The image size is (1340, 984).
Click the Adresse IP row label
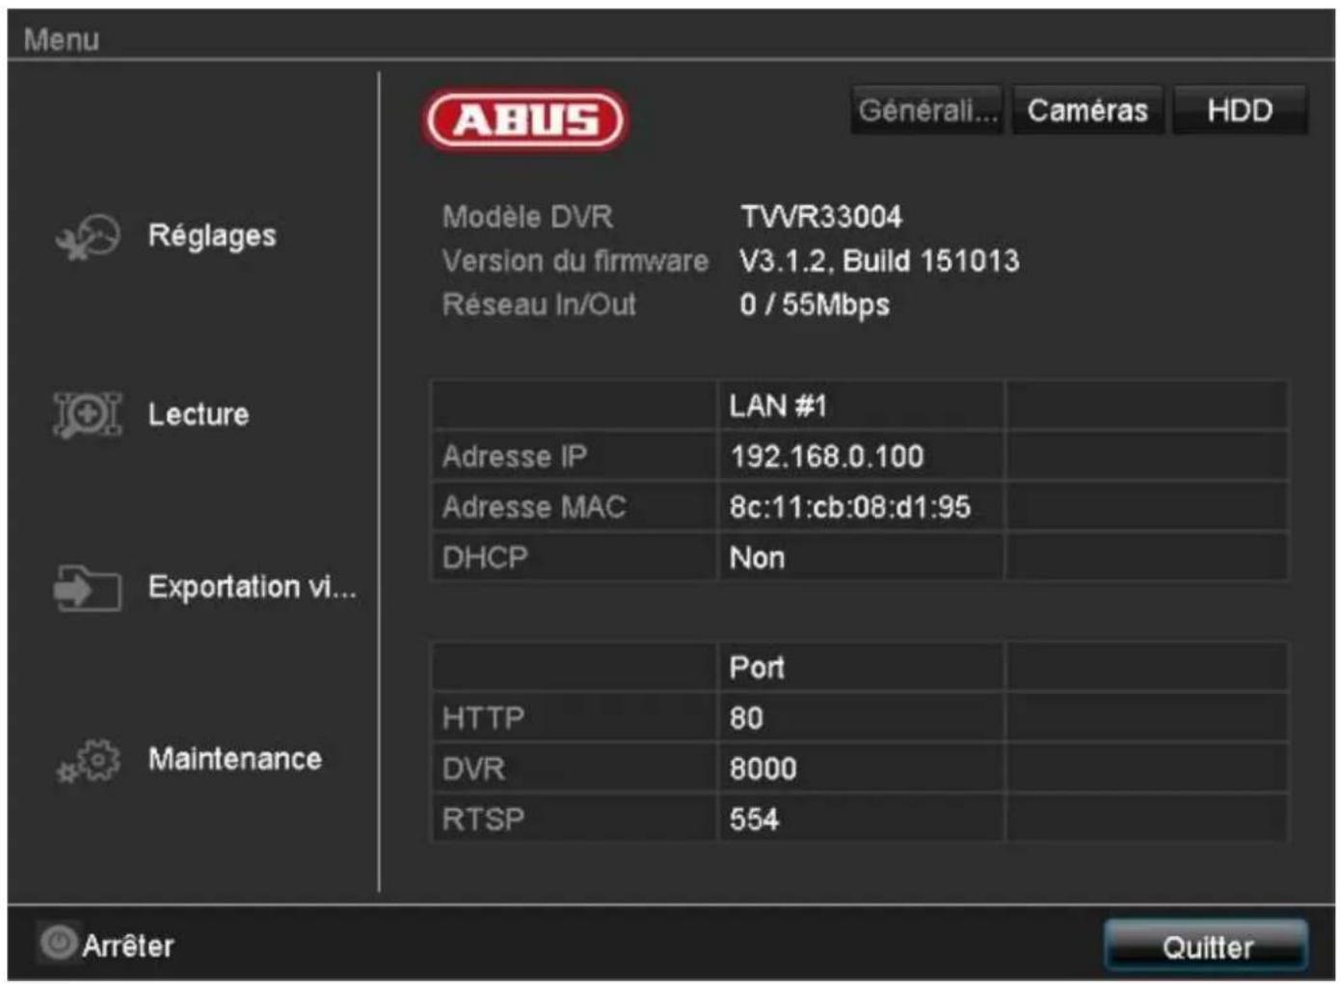click(x=515, y=456)
